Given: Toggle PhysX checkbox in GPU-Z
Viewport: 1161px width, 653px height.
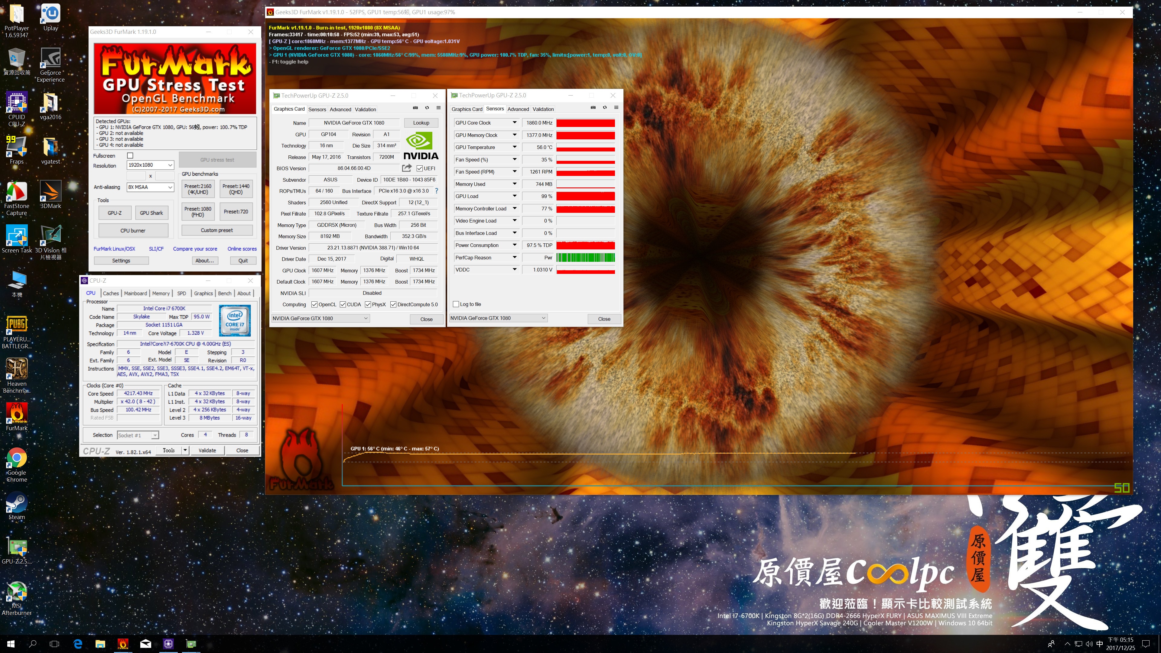Looking at the screenshot, I should click(x=368, y=305).
